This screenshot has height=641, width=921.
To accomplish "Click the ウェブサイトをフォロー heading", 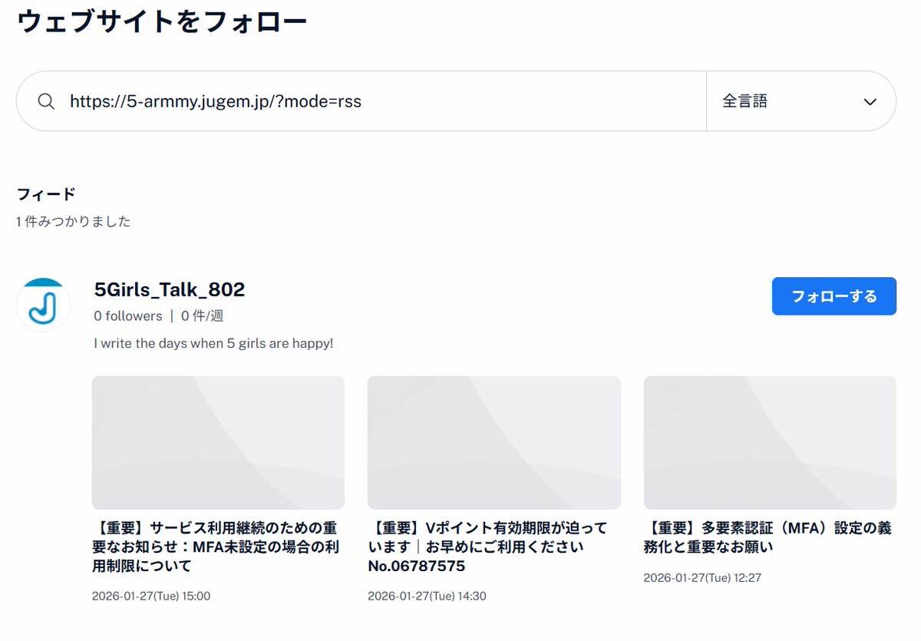I will 162,21.
